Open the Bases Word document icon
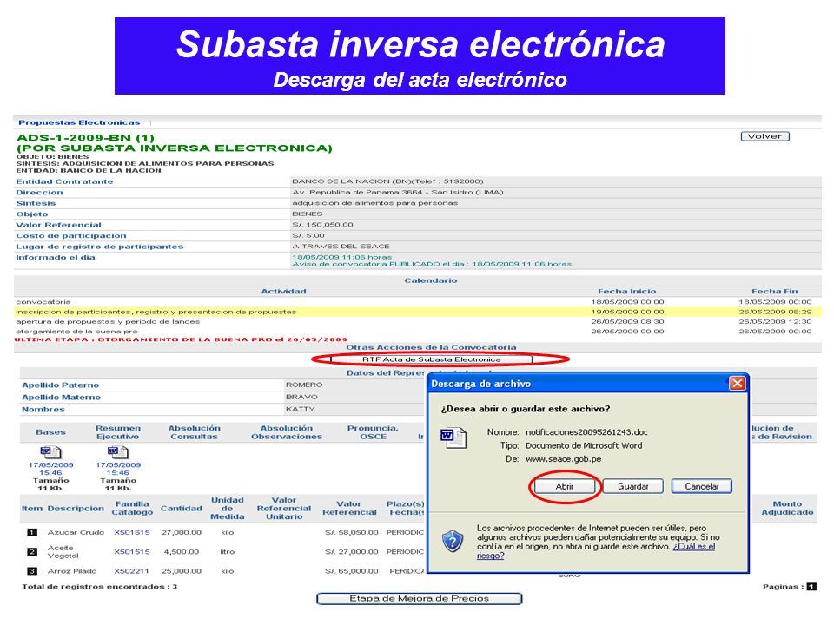Image resolution: width=834 pixels, height=625 pixels. pos(50,452)
